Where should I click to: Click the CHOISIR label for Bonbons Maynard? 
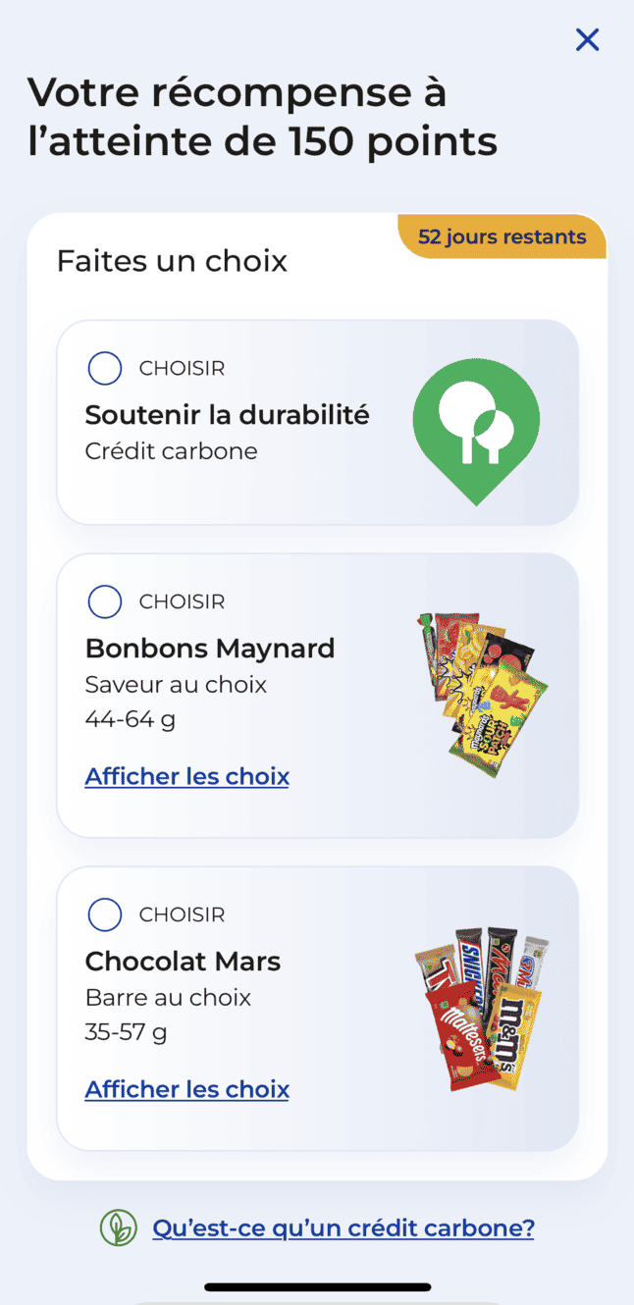184,601
